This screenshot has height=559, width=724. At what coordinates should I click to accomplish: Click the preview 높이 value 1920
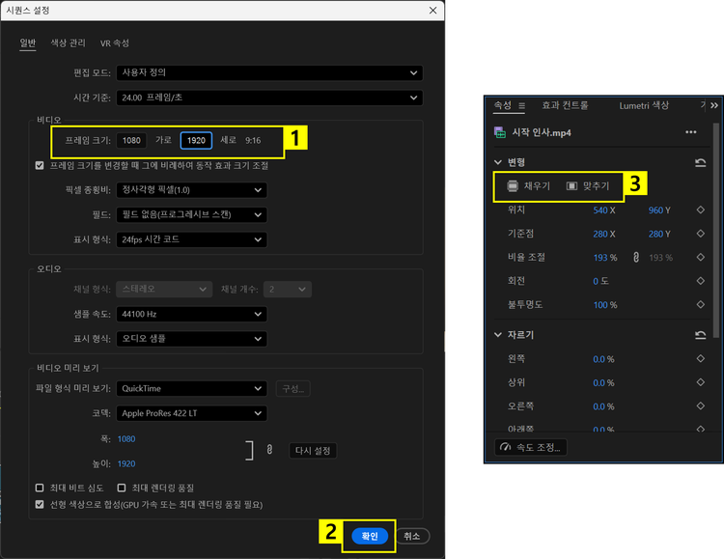click(x=126, y=463)
